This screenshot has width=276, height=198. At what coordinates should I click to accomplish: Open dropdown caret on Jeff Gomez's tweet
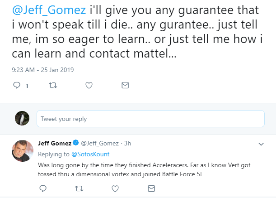[261, 144]
